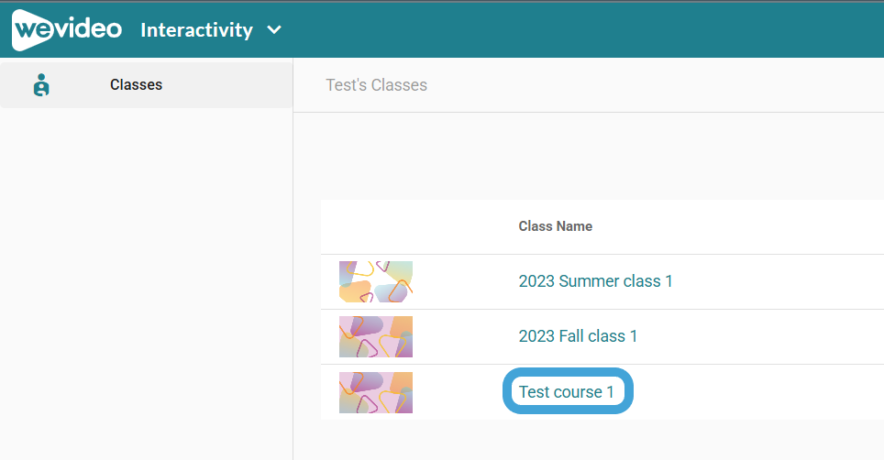Viewport: 884px width, 460px height.
Task: Click empty teal header bar area
Action: (580, 29)
